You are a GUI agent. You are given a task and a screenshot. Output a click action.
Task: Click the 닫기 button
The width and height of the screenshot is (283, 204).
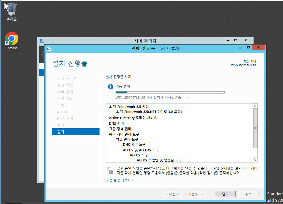pos(225,194)
